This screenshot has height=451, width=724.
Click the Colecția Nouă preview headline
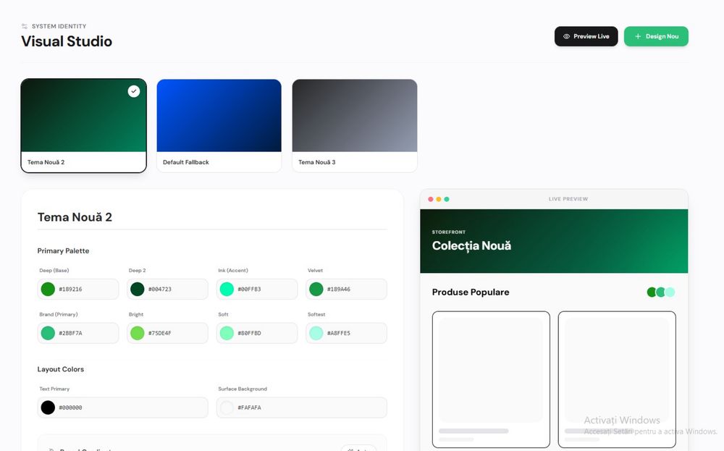coord(471,245)
